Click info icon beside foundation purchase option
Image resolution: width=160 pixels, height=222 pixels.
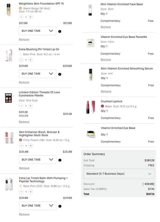click(x=59, y=31)
